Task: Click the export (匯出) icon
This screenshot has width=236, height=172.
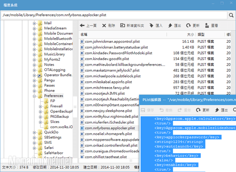Action: point(170,26)
